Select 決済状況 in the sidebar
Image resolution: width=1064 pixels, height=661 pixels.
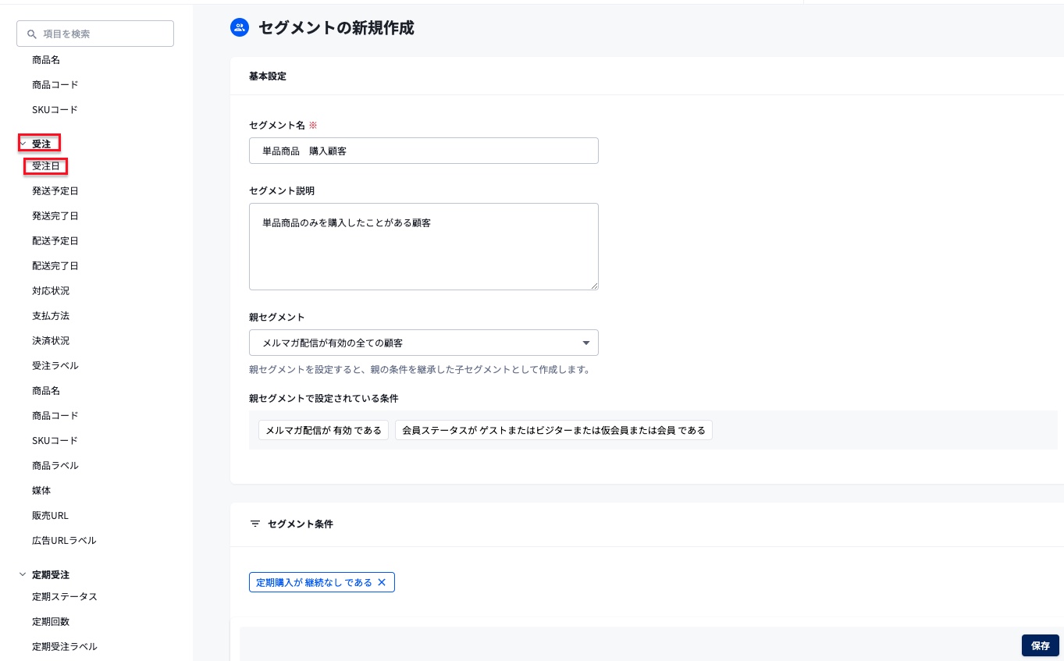51,340
